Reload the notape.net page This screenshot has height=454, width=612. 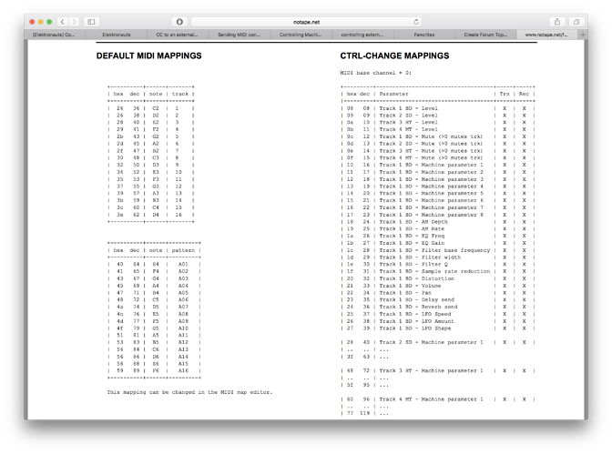coord(416,22)
